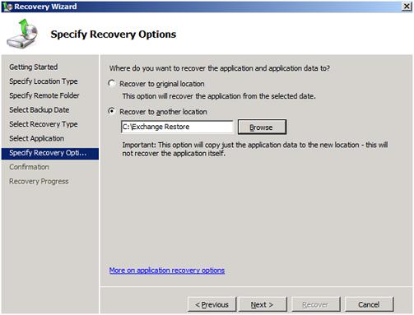The width and height of the screenshot is (414, 315).
Task: Click the 'Where do you want to recover' question
Action: pos(220,68)
